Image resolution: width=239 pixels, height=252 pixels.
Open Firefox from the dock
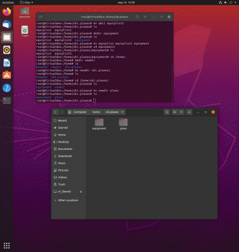(7, 11)
